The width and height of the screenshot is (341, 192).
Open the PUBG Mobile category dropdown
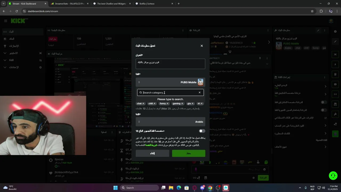pyautogui.click(x=170, y=82)
